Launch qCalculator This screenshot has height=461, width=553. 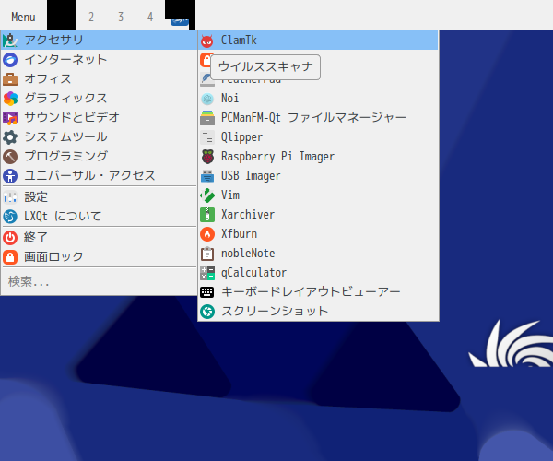tap(319, 273)
